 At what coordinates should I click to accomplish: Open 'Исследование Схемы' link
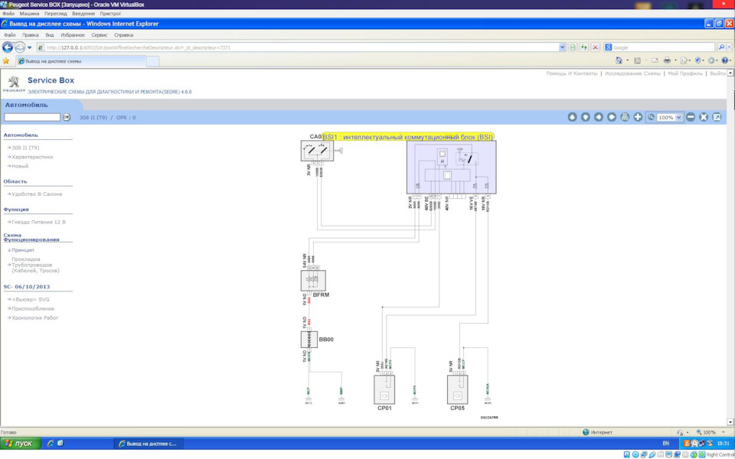coord(633,73)
